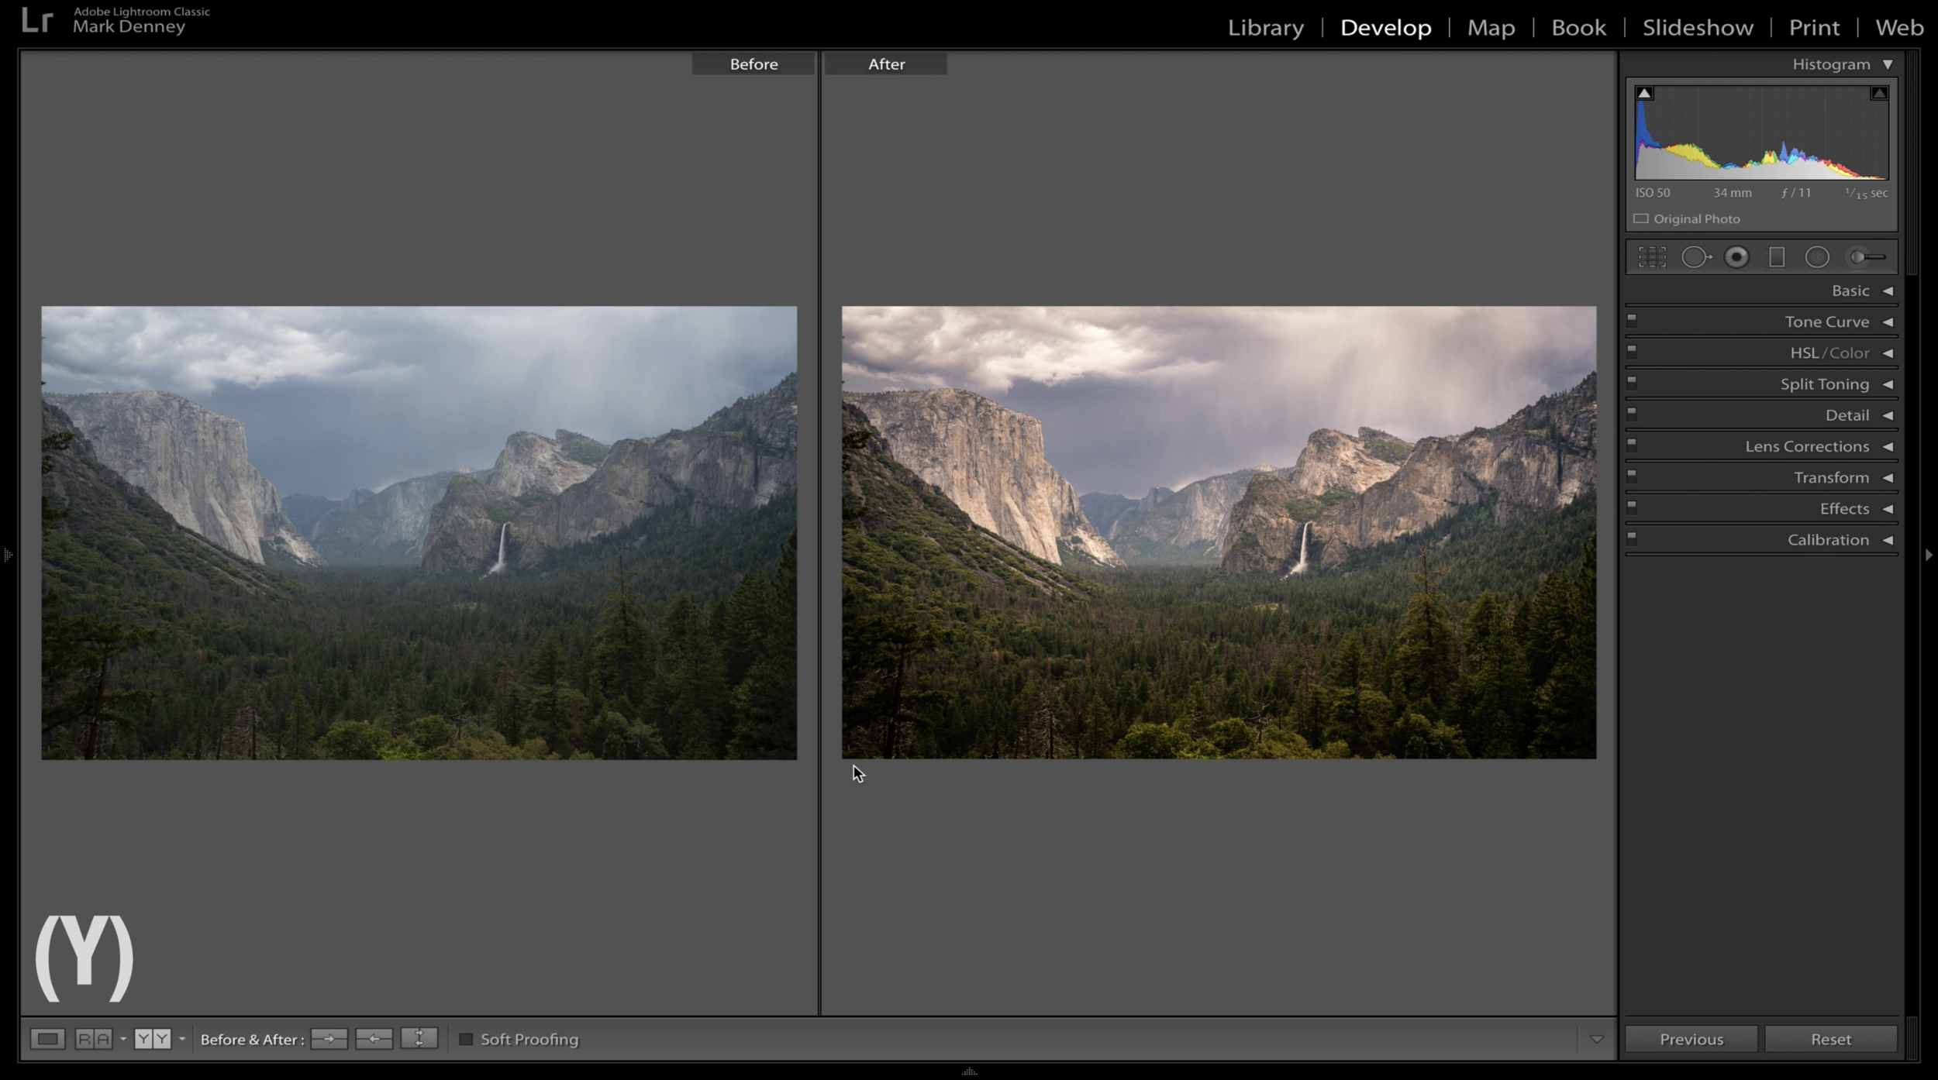Expand the Detail panel arrow
The image size is (1938, 1080).
[1888, 415]
